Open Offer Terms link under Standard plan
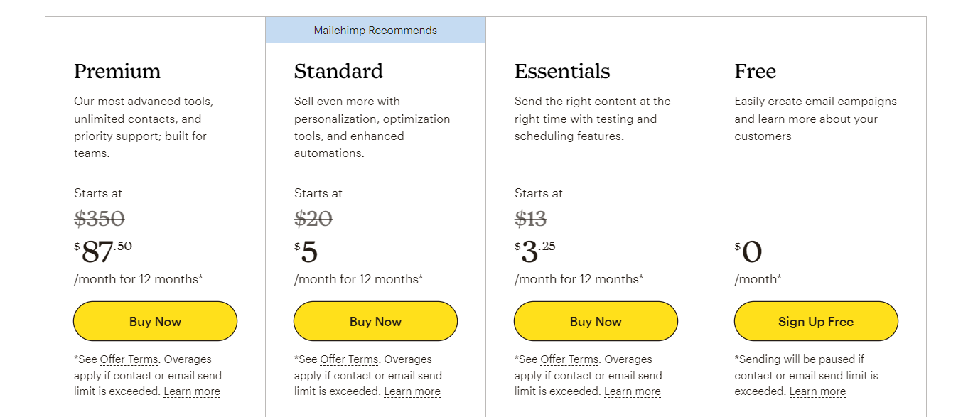The image size is (973, 417). pyautogui.click(x=350, y=359)
